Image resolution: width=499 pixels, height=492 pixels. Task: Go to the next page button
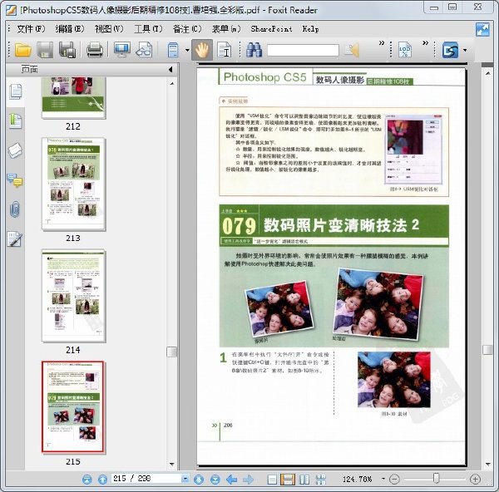point(199,480)
